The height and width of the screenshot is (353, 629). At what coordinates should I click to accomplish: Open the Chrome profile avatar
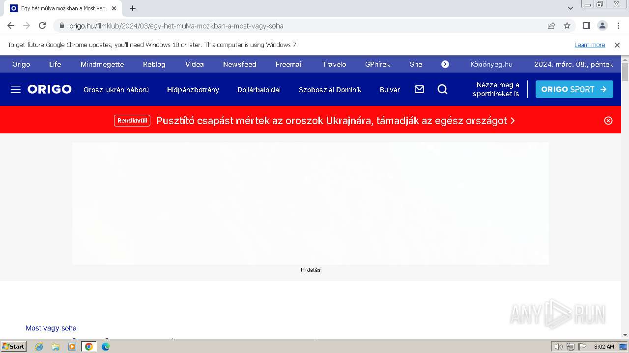pos(602,25)
